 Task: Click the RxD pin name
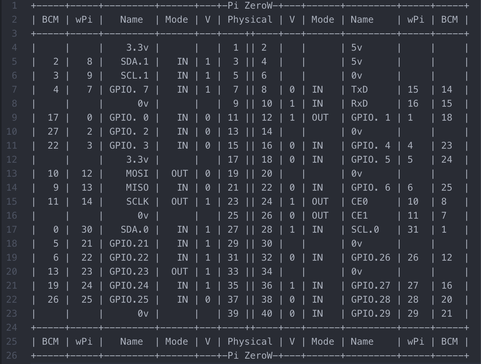tap(359, 104)
